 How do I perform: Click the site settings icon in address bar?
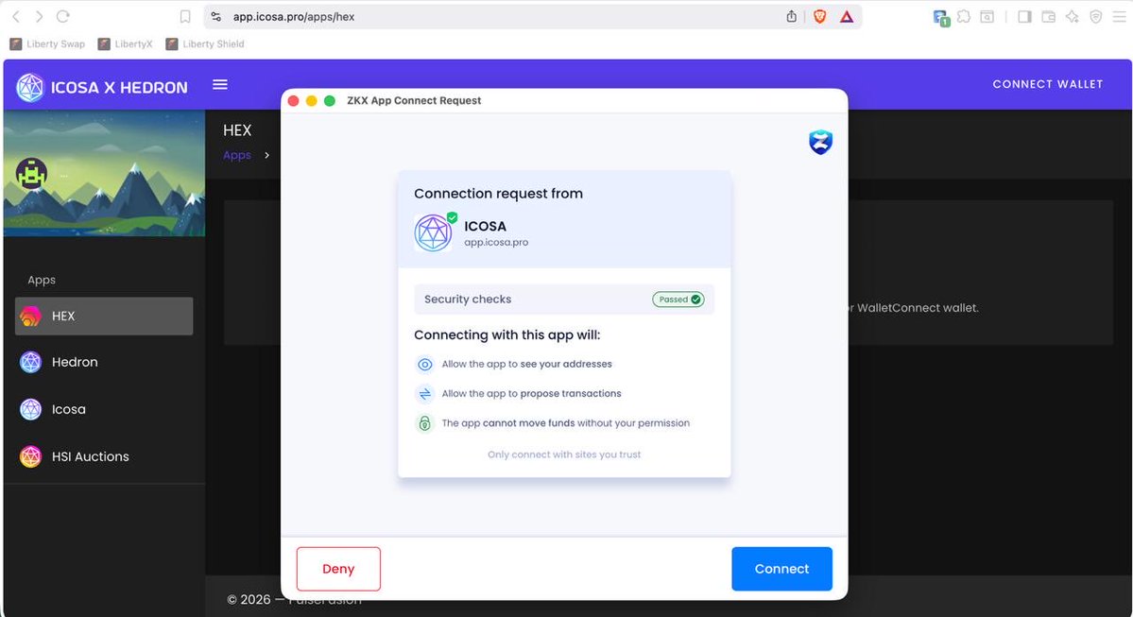[x=216, y=17]
